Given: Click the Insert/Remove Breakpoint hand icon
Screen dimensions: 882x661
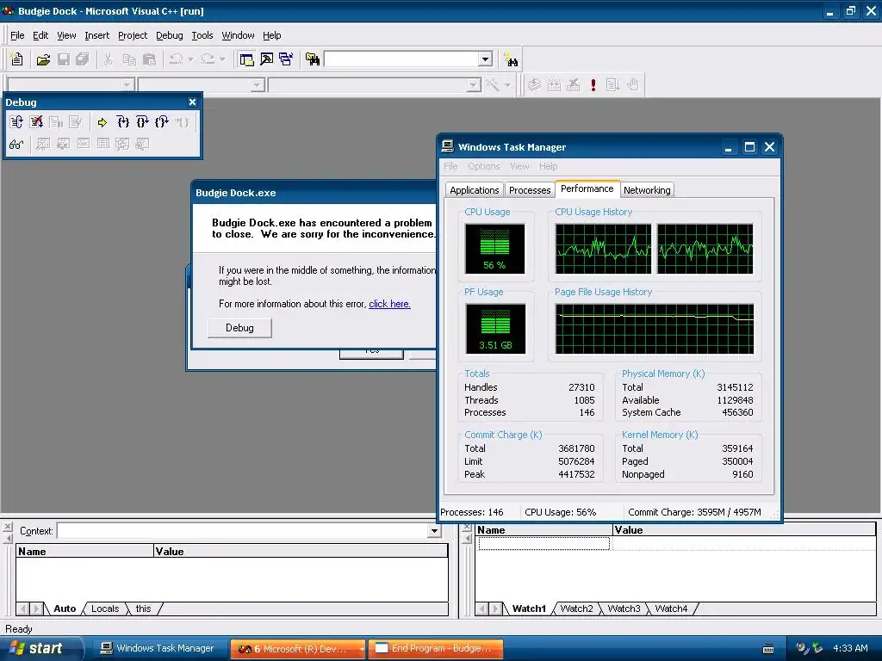Looking at the screenshot, I should [633, 85].
